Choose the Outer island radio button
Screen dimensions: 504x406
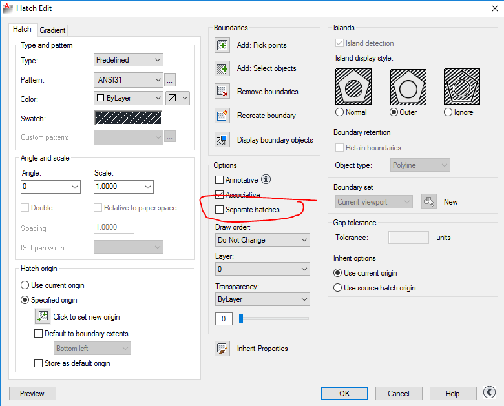(x=394, y=112)
